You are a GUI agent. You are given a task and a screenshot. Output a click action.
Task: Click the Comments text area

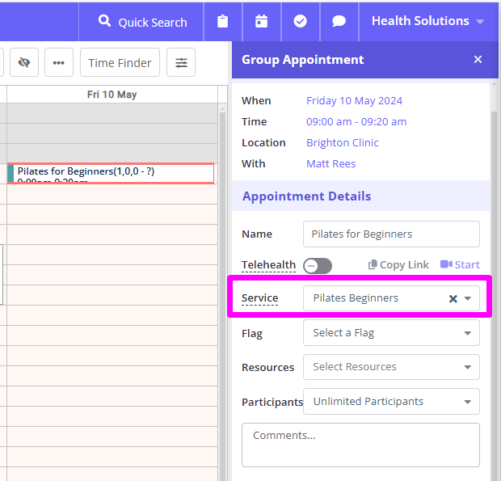pyautogui.click(x=360, y=445)
